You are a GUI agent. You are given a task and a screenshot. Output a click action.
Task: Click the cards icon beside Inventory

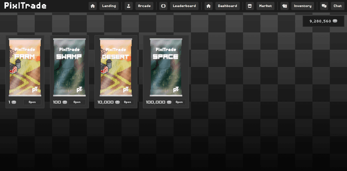click(x=285, y=6)
